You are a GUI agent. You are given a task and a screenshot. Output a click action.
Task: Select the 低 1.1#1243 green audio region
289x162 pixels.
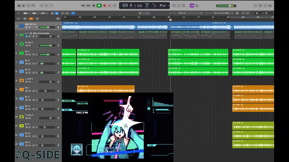(x=198, y=53)
